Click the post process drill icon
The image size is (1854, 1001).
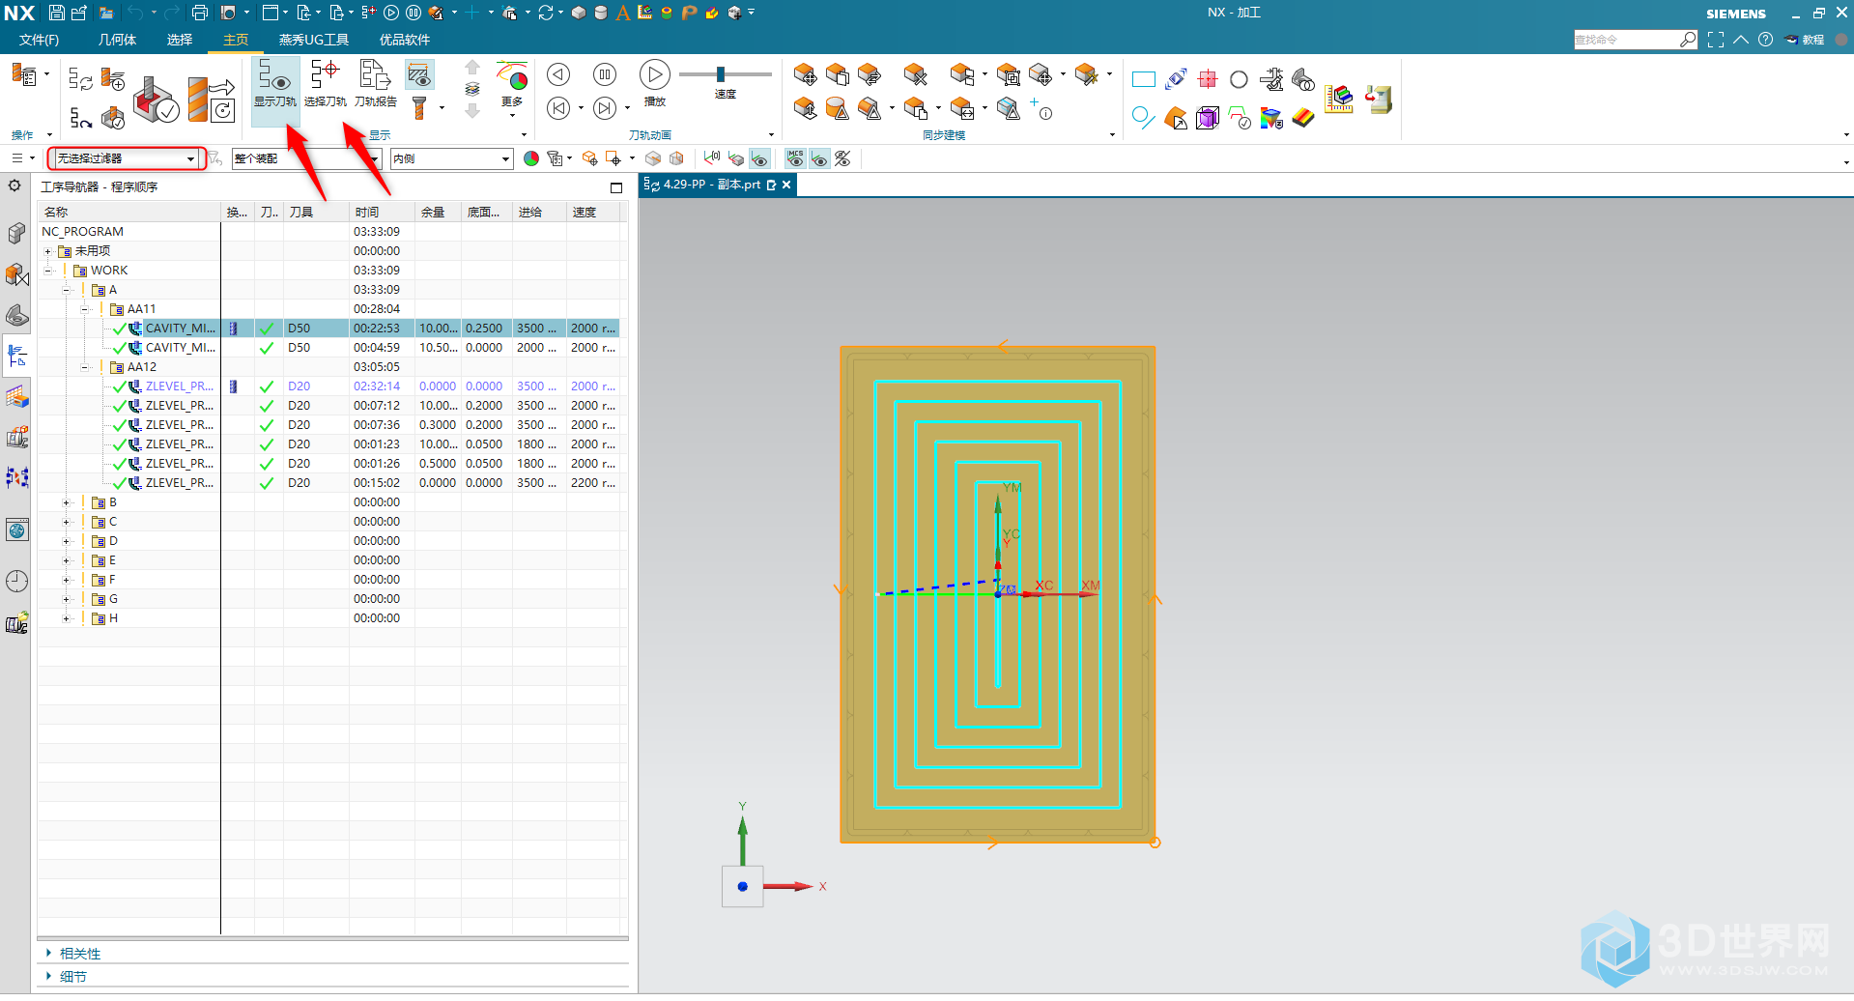tap(211, 100)
